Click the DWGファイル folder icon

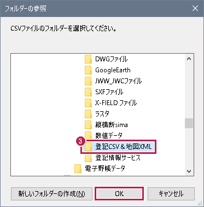pyautogui.click(x=88, y=59)
